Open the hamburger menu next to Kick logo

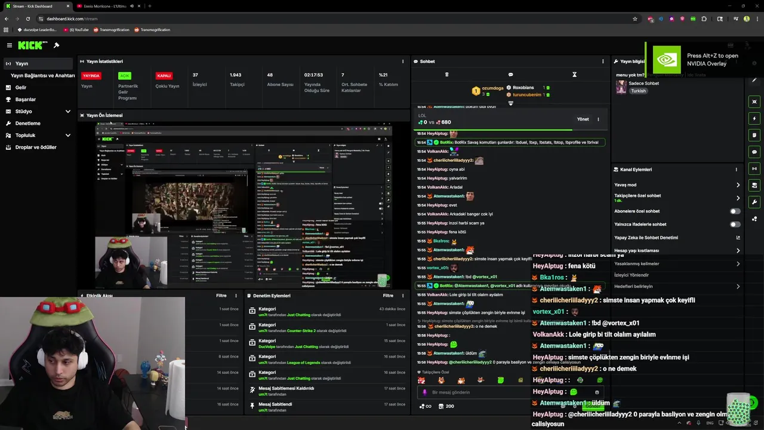click(9, 45)
